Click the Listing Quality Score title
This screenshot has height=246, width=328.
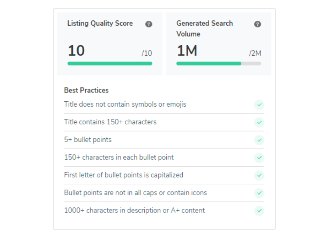[x=100, y=23]
